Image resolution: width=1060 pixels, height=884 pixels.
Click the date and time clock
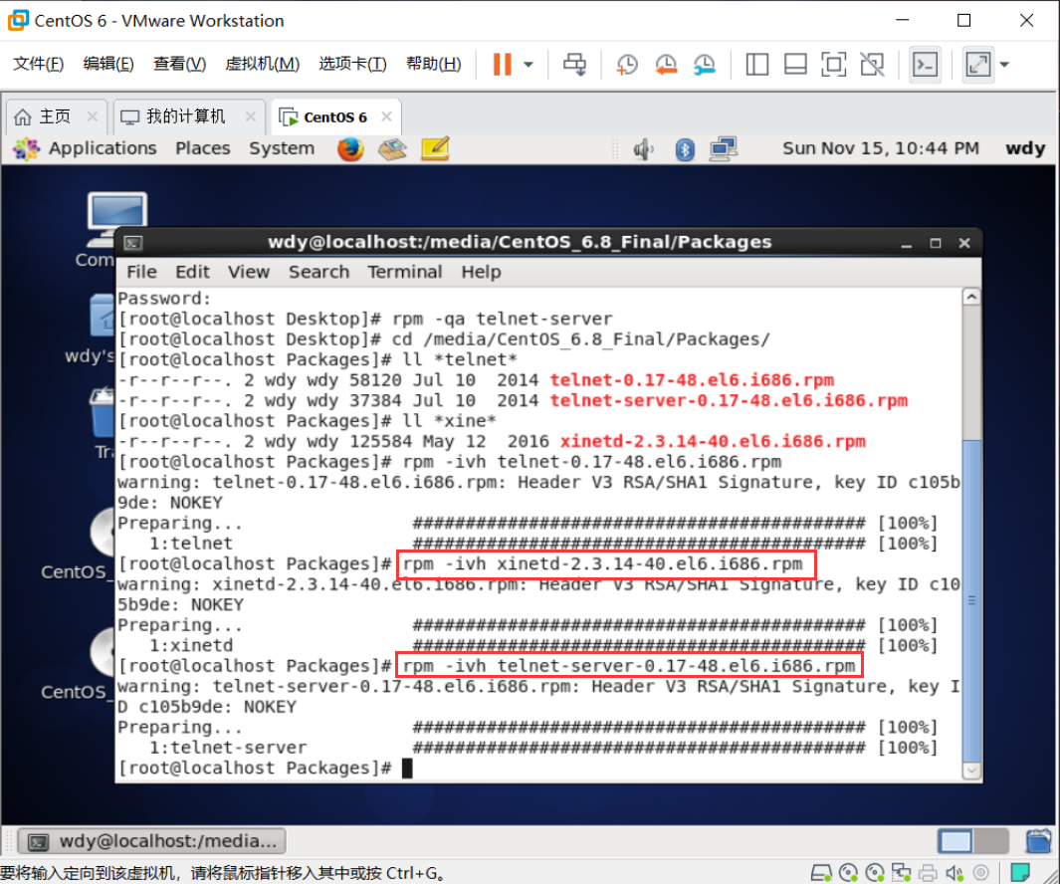(880, 148)
